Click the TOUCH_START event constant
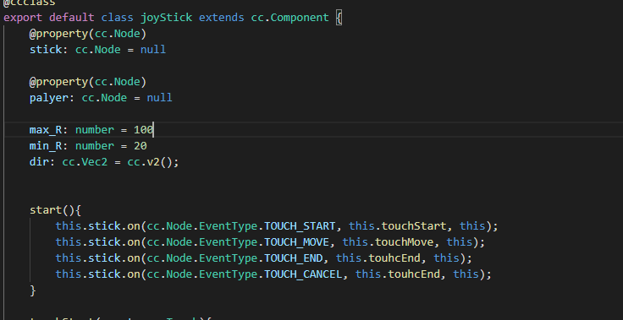 (x=300, y=226)
